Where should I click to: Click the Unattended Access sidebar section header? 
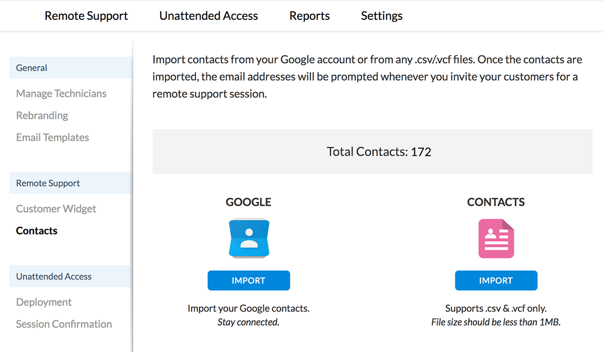pyautogui.click(x=54, y=277)
